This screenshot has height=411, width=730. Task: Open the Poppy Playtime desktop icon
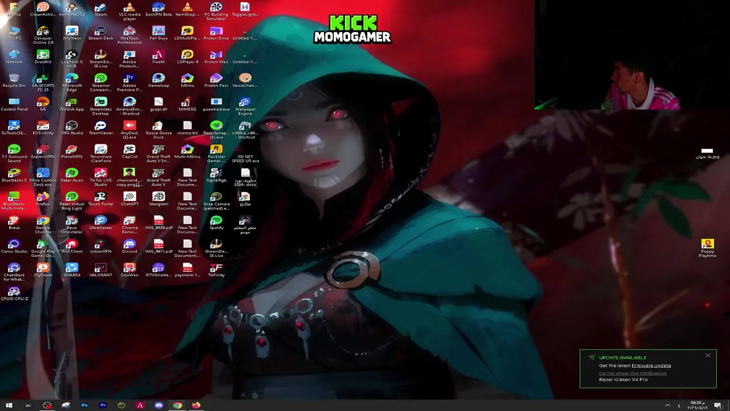(x=707, y=248)
